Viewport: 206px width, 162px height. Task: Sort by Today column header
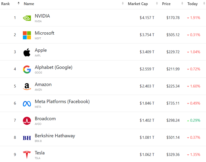point(192,4)
